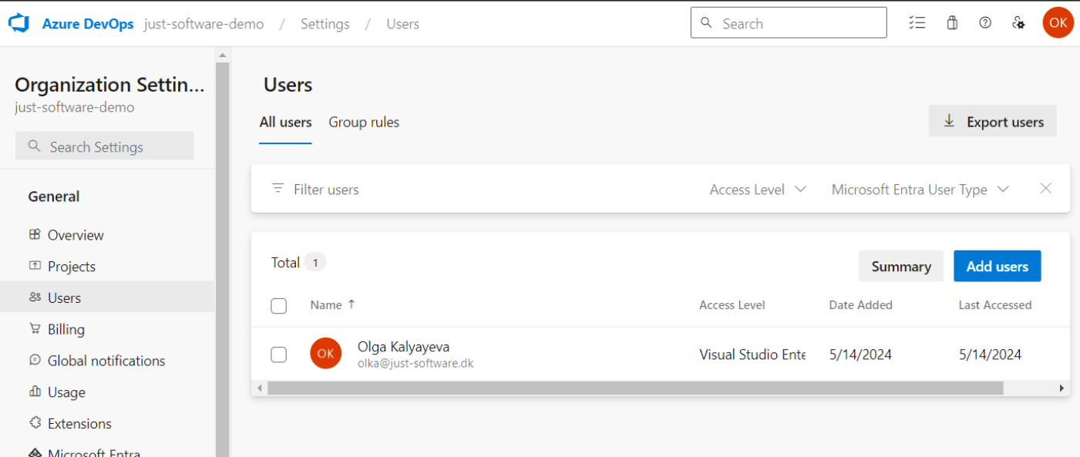Open the Help question mark icon
Screen dimensions: 1080x457
[x=984, y=22]
